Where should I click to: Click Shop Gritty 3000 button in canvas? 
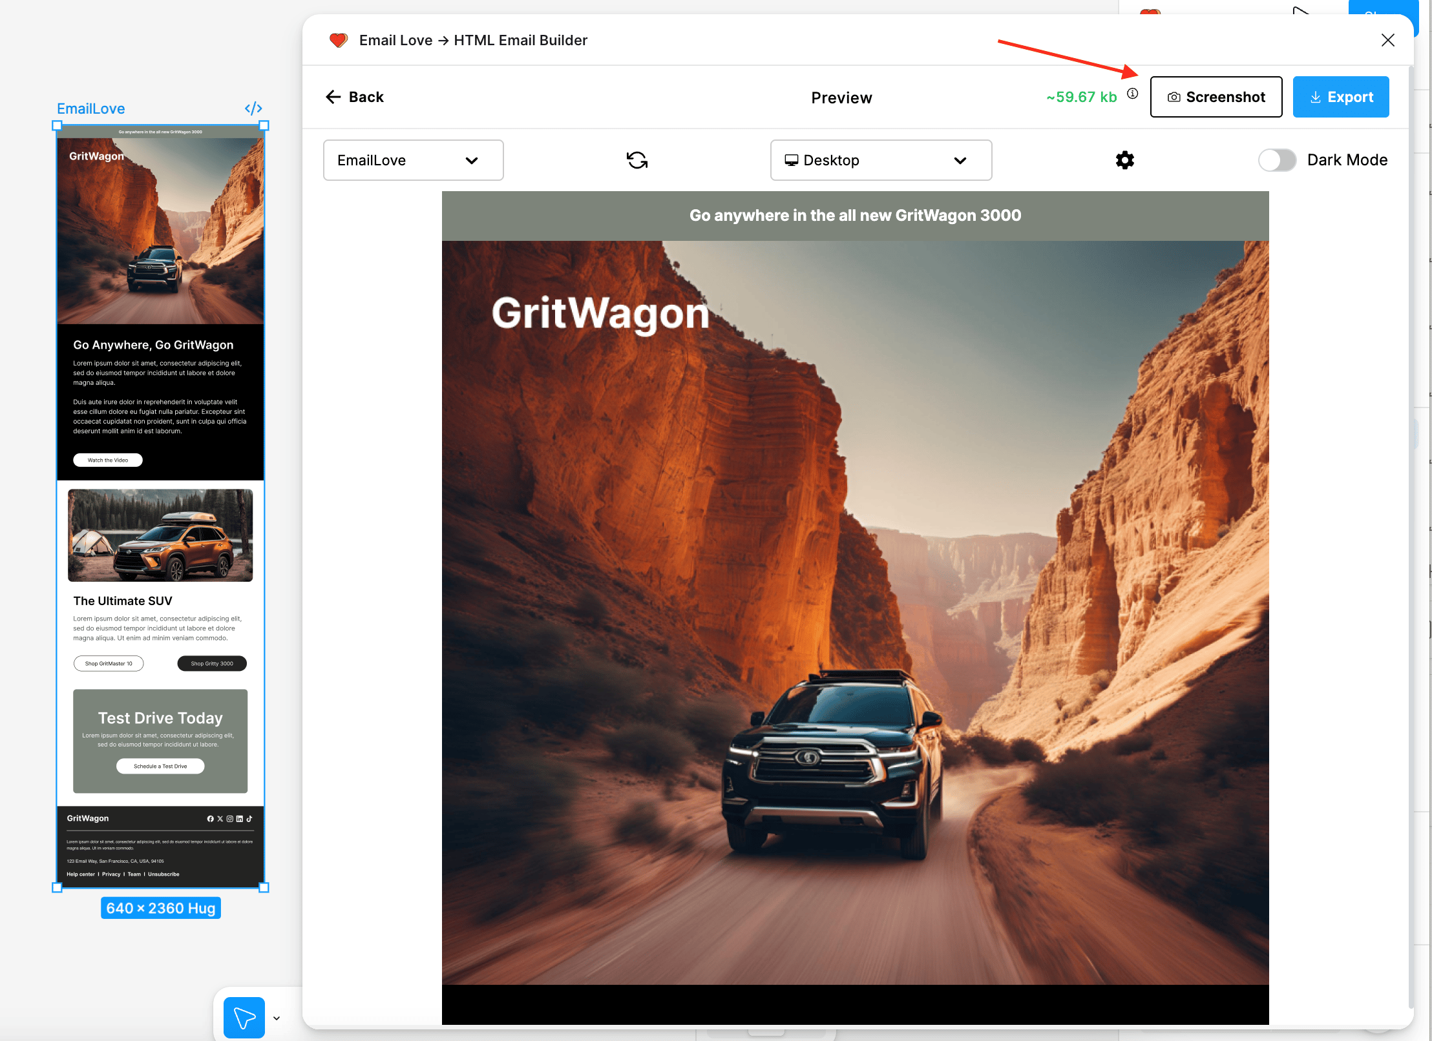212,663
